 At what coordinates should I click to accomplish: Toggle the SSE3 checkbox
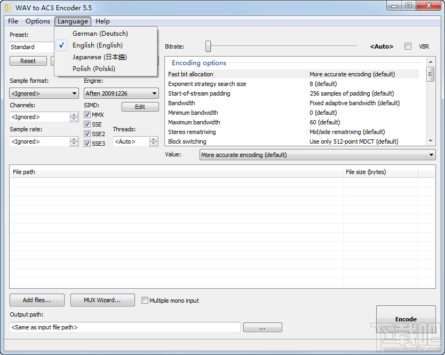pos(87,143)
